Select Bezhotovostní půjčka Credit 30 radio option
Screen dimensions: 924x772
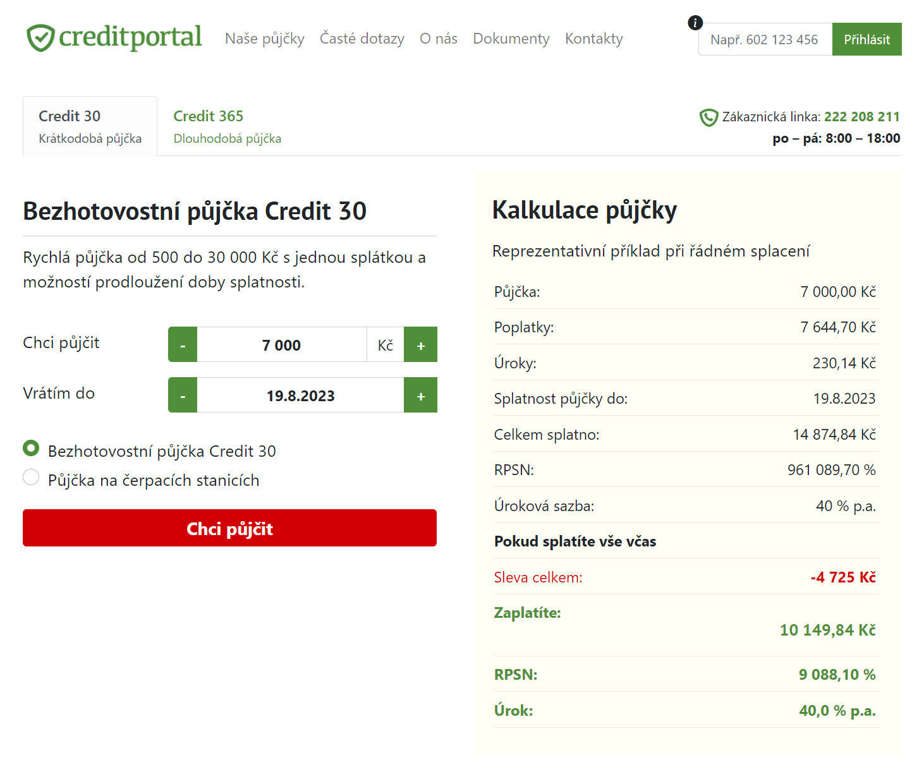31,449
